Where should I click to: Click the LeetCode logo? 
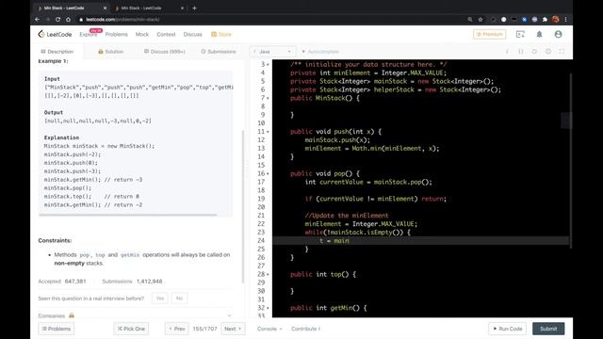click(x=55, y=34)
